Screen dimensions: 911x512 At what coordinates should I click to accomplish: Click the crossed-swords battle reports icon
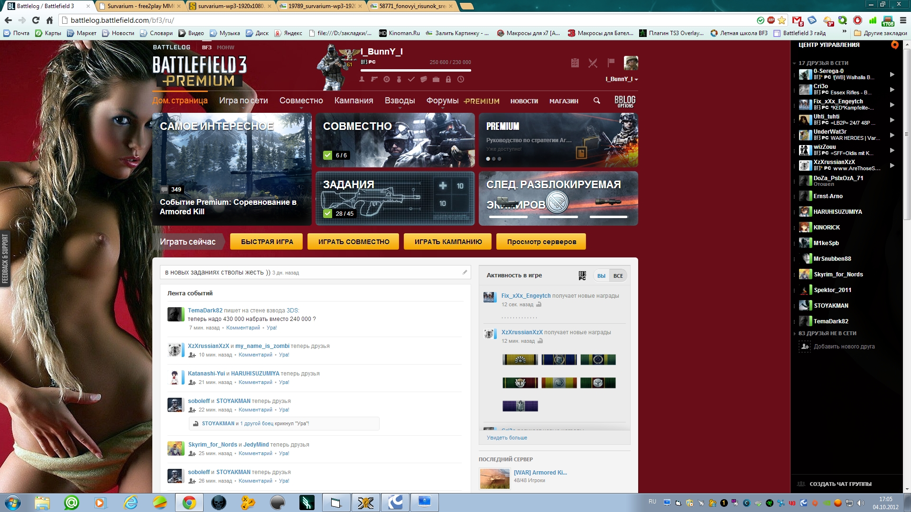[x=593, y=63]
